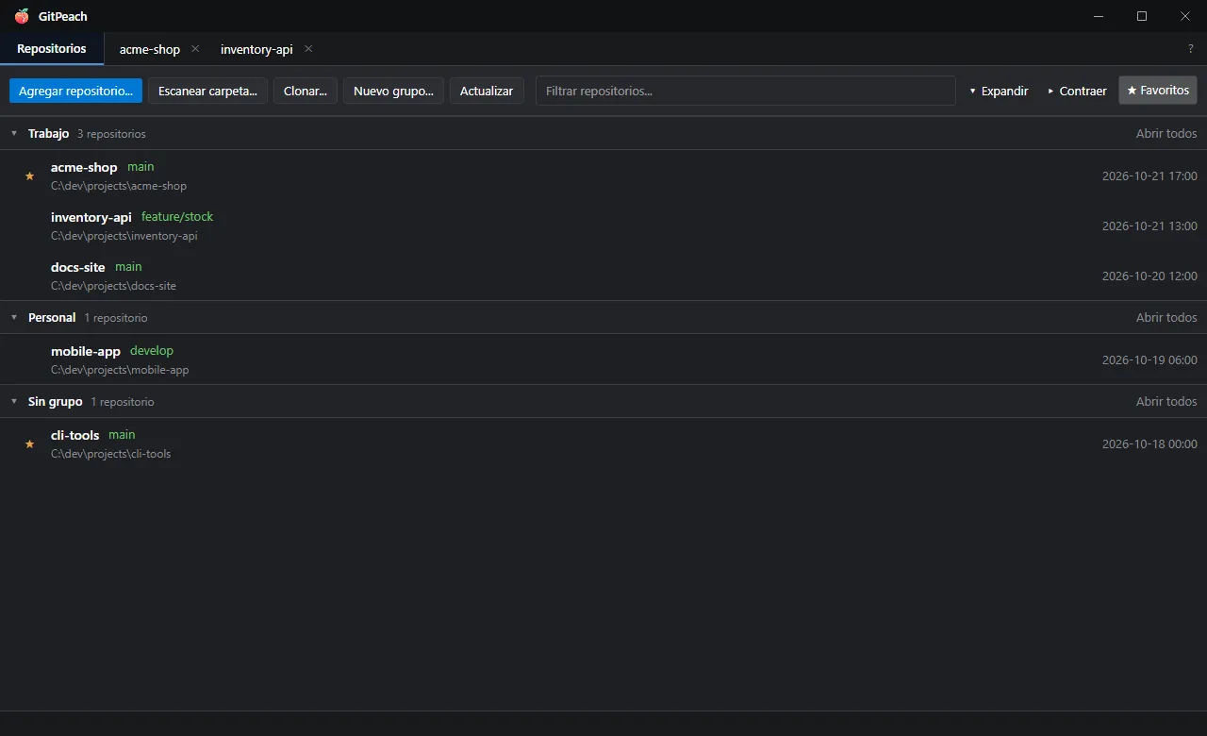Click the develop branch label
1207x736 pixels.
[x=152, y=351]
